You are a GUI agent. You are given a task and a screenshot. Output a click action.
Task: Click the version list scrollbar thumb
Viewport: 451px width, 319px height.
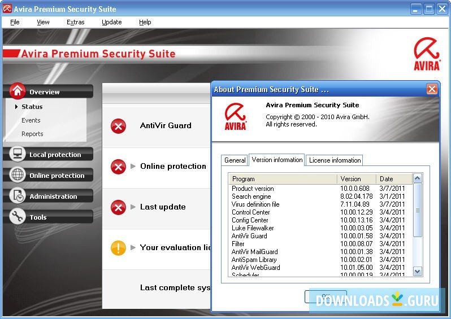coord(417,211)
